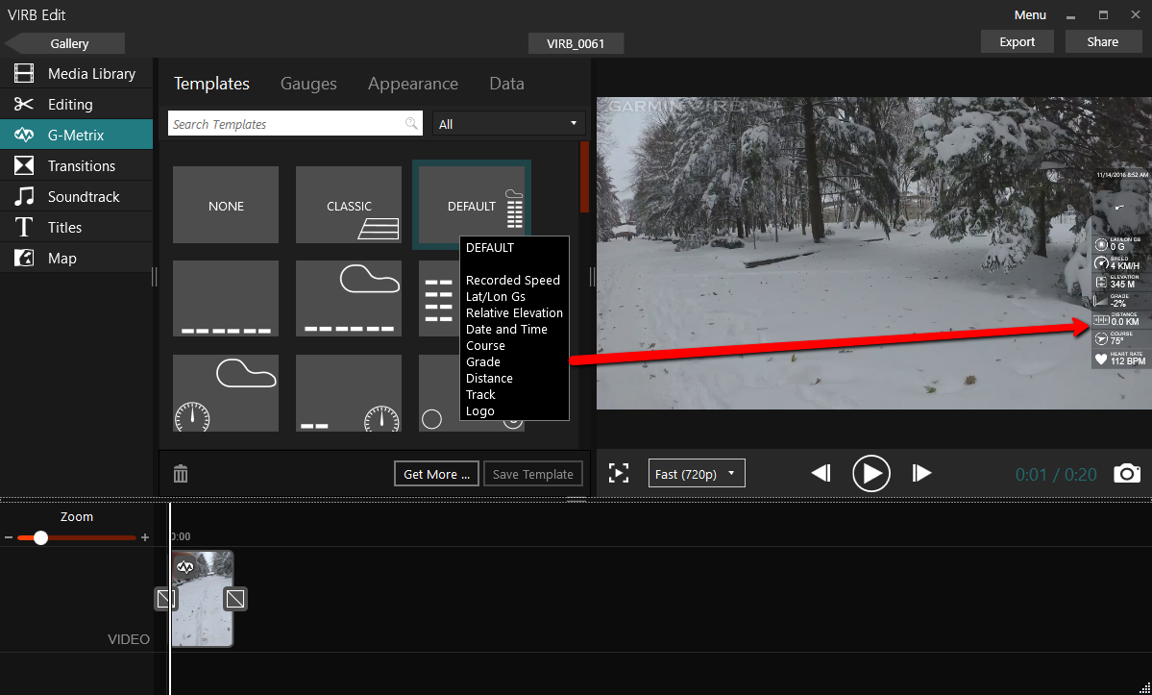Expand the Fast (720p) quality dropdown
Viewport: 1152px width, 695px height.
[x=697, y=473]
